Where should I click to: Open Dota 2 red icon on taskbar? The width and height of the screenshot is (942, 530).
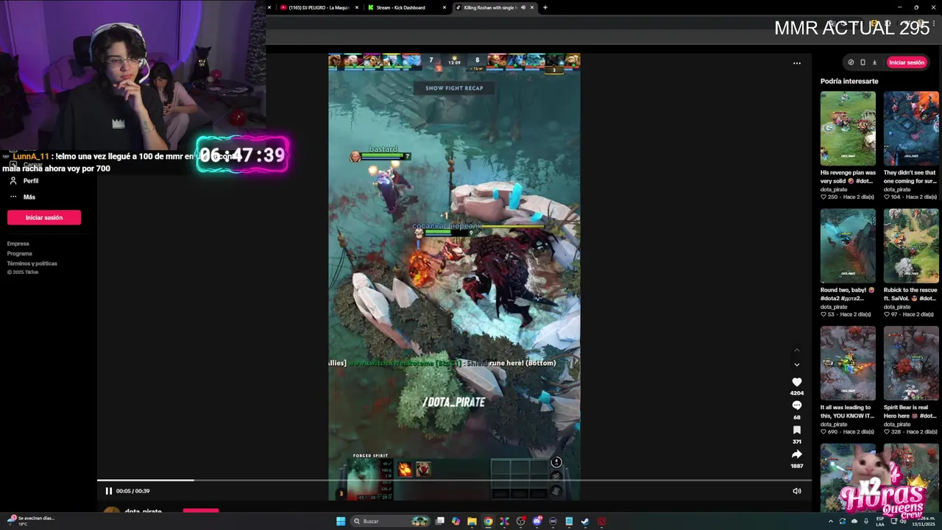(601, 521)
